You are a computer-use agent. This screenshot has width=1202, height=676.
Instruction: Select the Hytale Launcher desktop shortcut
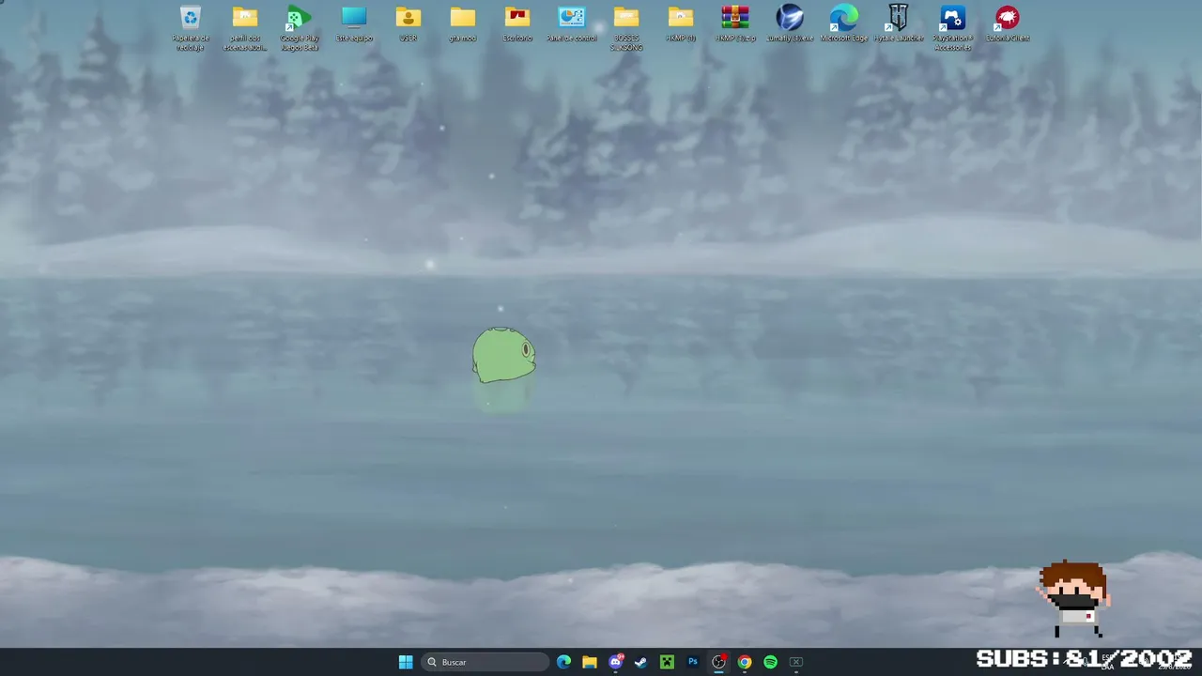coord(899,23)
